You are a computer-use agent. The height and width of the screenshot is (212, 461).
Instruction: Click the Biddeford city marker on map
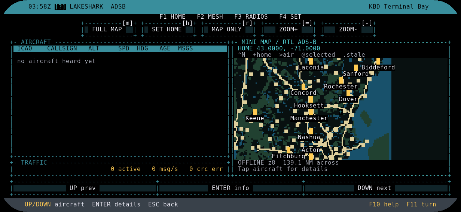(378, 61)
